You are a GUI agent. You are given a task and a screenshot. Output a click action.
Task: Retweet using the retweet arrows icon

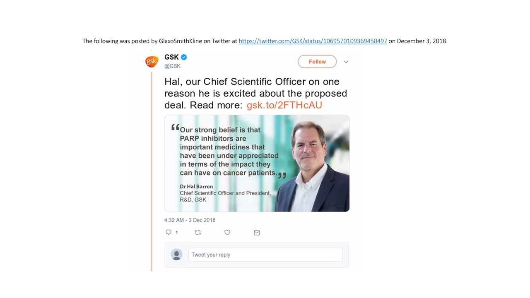click(x=198, y=233)
